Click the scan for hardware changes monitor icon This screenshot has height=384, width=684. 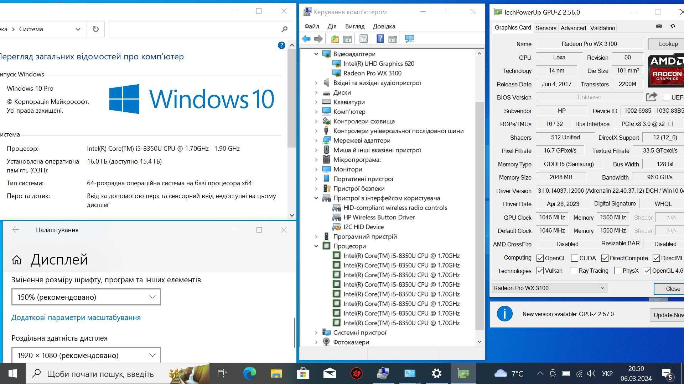[409, 39]
